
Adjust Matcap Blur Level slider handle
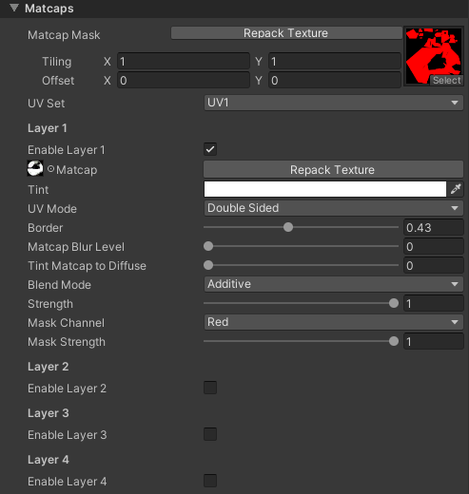pos(208,246)
